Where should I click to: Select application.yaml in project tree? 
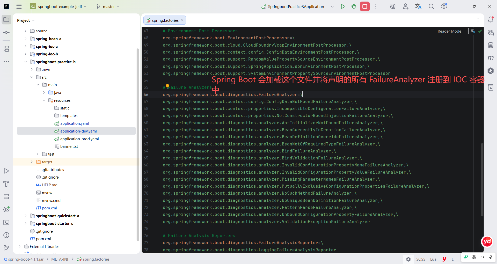click(75, 123)
